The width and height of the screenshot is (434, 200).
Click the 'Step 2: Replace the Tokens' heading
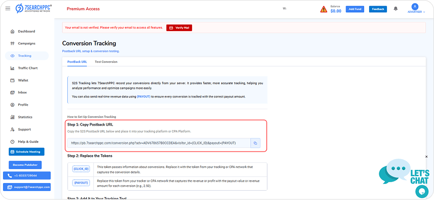click(90, 156)
